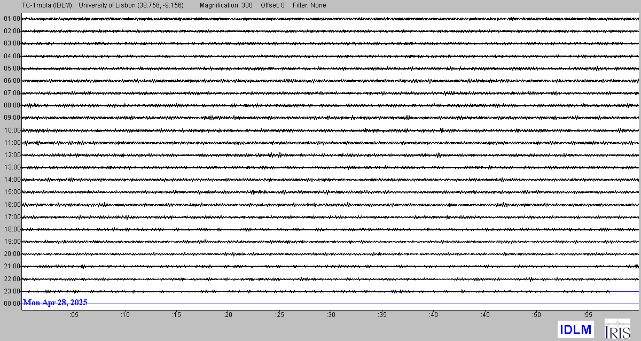Click the :35 minute axis tick label
This screenshot has width=641, height=341.
point(382,315)
